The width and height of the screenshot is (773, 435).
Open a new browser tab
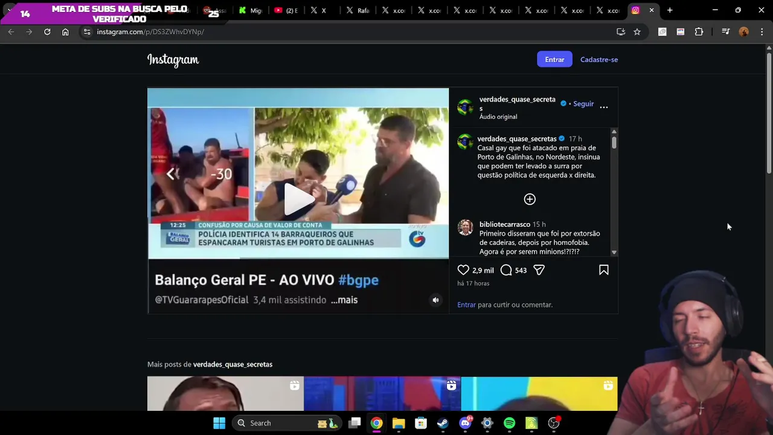click(670, 10)
